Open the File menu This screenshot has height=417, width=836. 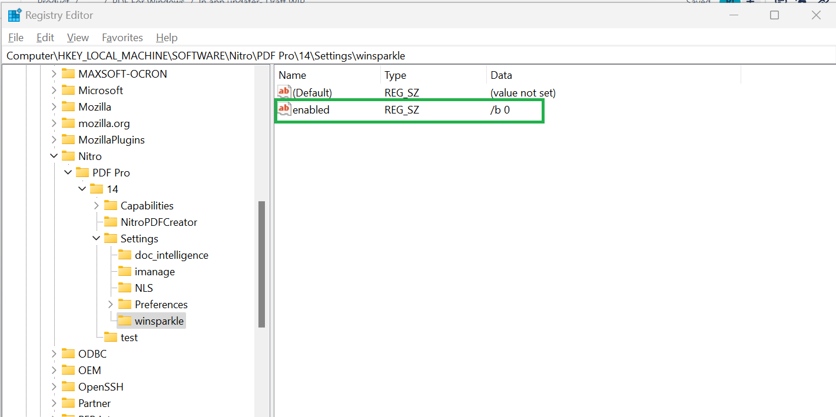[x=16, y=38]
